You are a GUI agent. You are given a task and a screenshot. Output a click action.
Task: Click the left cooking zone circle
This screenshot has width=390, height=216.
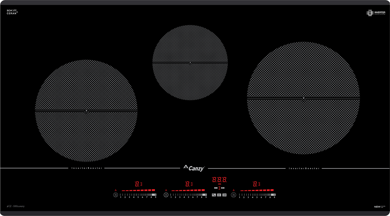pos(86,111)
